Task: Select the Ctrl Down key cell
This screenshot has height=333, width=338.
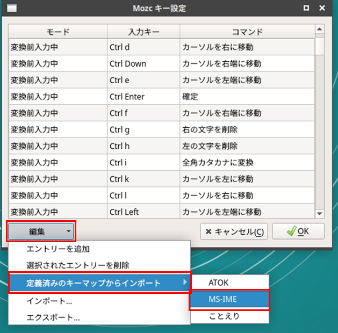Action: [x=143, y=63]
